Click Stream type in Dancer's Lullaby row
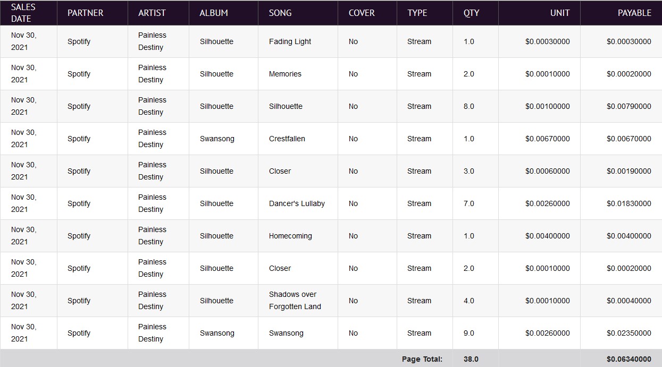This screenshot has height=367, width=662. [419, 203]
